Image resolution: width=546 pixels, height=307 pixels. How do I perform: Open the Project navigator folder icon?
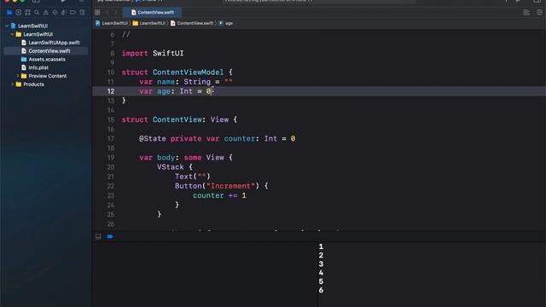[x=9, y=13]
